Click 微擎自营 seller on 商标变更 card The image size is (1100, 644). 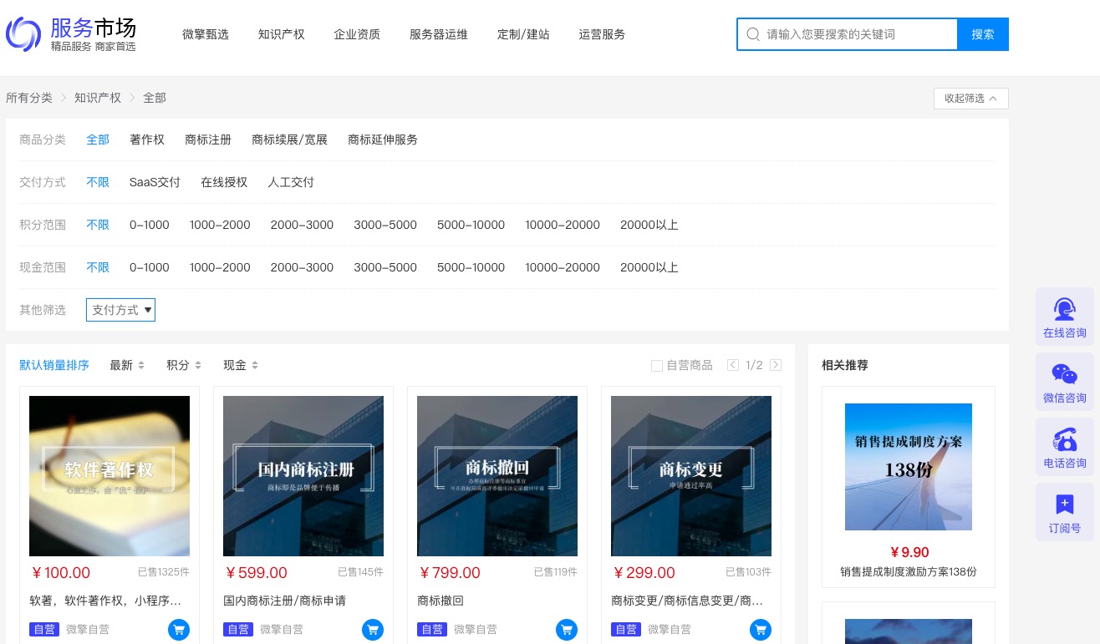tap(670, 630)
